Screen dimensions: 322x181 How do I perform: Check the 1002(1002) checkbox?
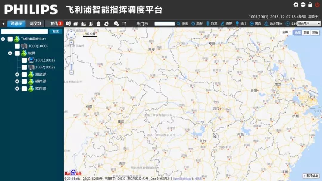pos(24,67)
